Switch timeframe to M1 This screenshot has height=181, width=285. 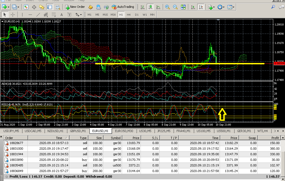pyautogui.click(x=89, y=15)
